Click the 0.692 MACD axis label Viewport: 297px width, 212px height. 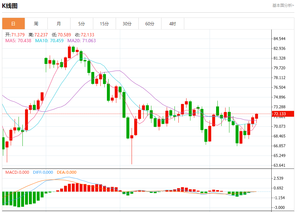278,188
